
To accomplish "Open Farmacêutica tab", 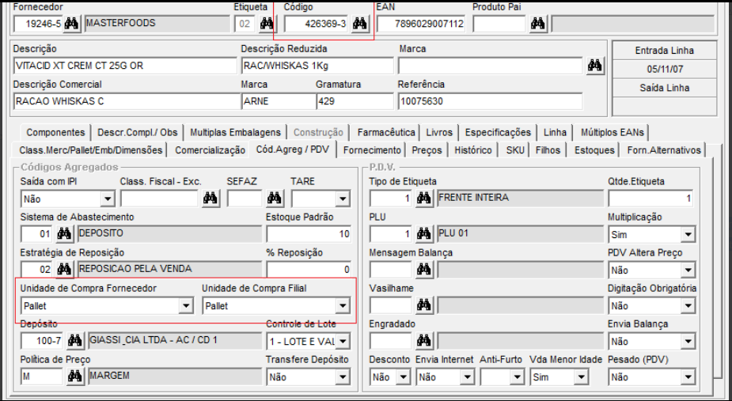I will [386, 133].
